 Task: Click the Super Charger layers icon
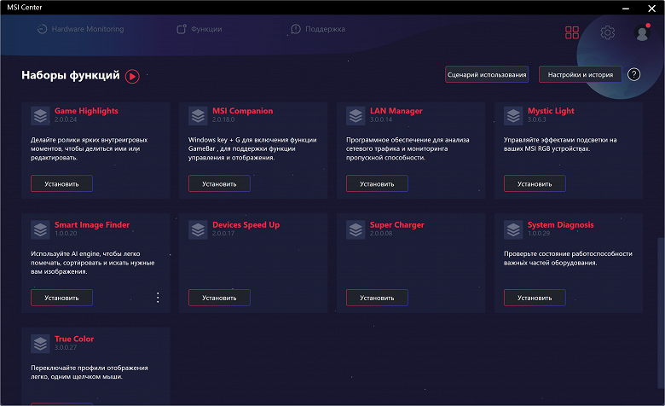tap(356, 229)
